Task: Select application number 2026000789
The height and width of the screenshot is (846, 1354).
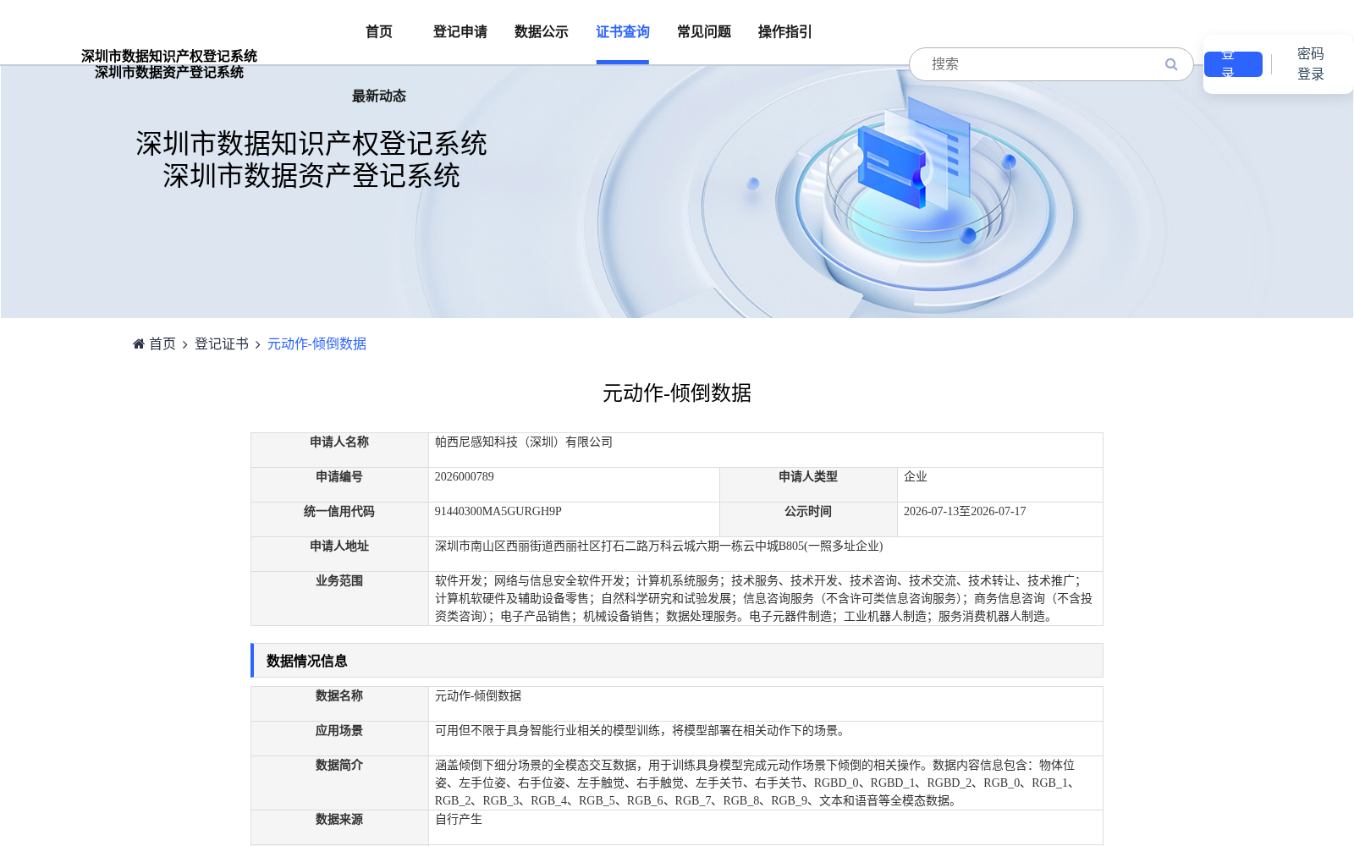Action: coord(465,477)
